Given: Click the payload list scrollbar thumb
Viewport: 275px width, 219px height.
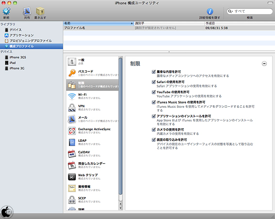Looking at the screenshot, I should pyautogui.click(x=120, y=126).
